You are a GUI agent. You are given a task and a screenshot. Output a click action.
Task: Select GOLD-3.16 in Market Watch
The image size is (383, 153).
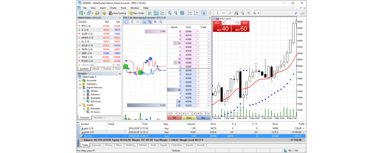pyautogui.click(x=99, y=45)
